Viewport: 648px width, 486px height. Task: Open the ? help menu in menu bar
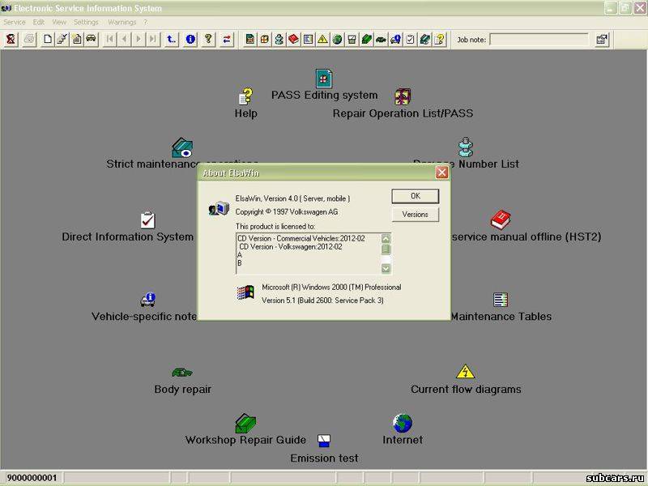[145, 22]
